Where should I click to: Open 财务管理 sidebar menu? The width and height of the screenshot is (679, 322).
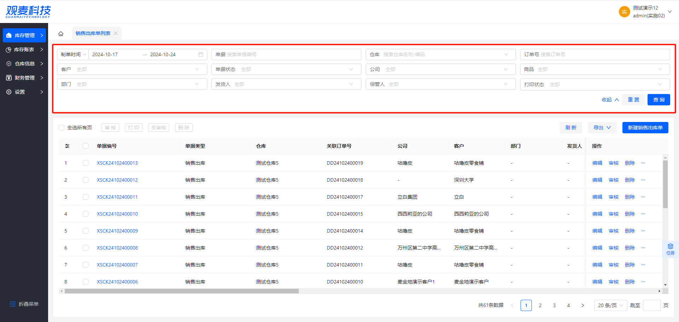pos(24,78)
